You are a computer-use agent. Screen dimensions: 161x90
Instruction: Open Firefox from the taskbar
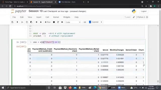click(x=70, y=88)
